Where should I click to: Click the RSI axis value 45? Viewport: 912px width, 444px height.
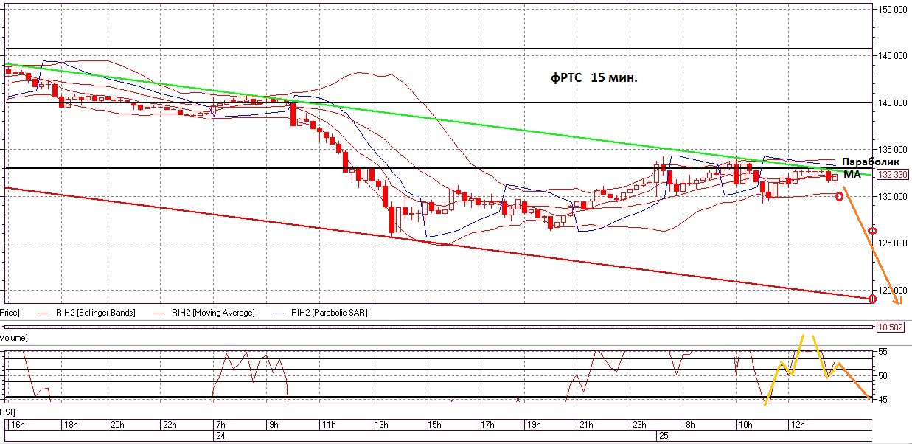point(882,400)
